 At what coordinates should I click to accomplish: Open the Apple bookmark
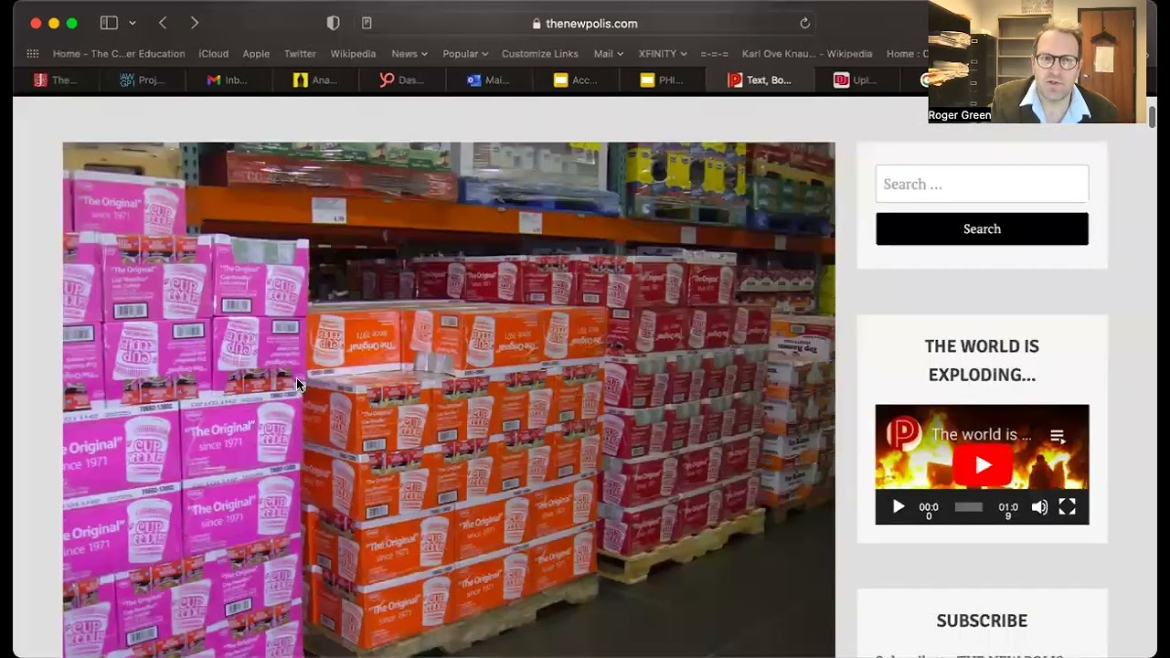coord(256,54)
